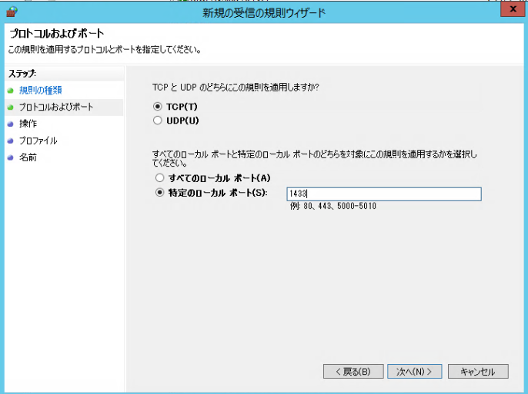The width and height of the screenshot is (528, 394).
Task: Click the example text 例: 80, 443, 5000-5010
Action: 333,206
